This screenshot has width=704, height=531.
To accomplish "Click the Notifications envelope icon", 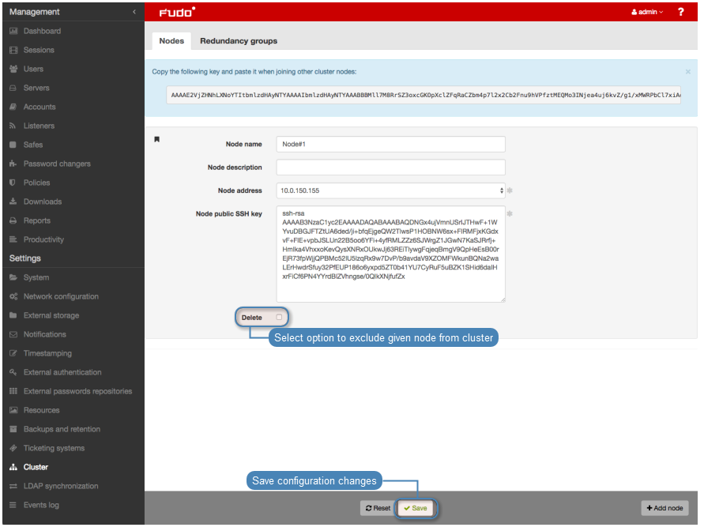I will pos(13,334).
